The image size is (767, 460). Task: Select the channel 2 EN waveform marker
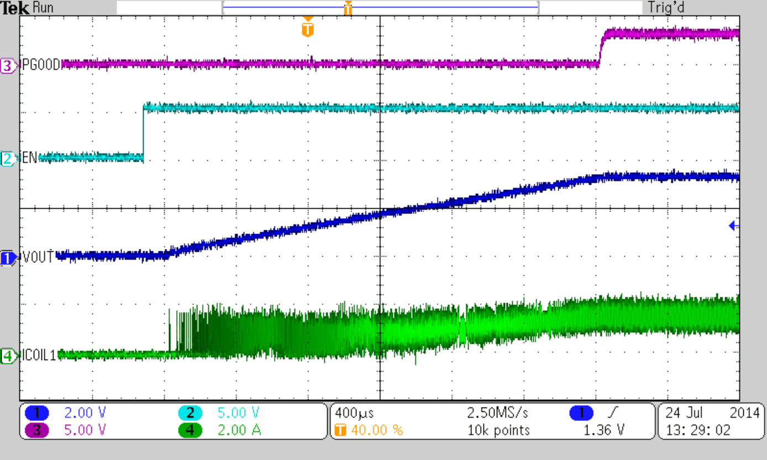[8, 158]
